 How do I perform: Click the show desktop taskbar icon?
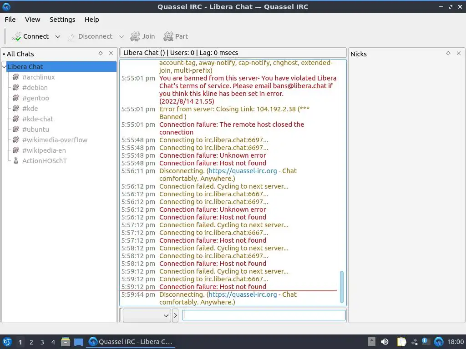click(79, 342)
